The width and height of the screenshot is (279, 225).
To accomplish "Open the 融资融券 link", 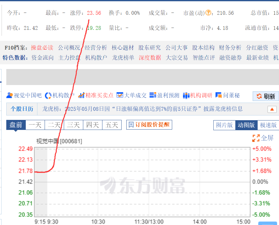I will click(x=230, y=57).
